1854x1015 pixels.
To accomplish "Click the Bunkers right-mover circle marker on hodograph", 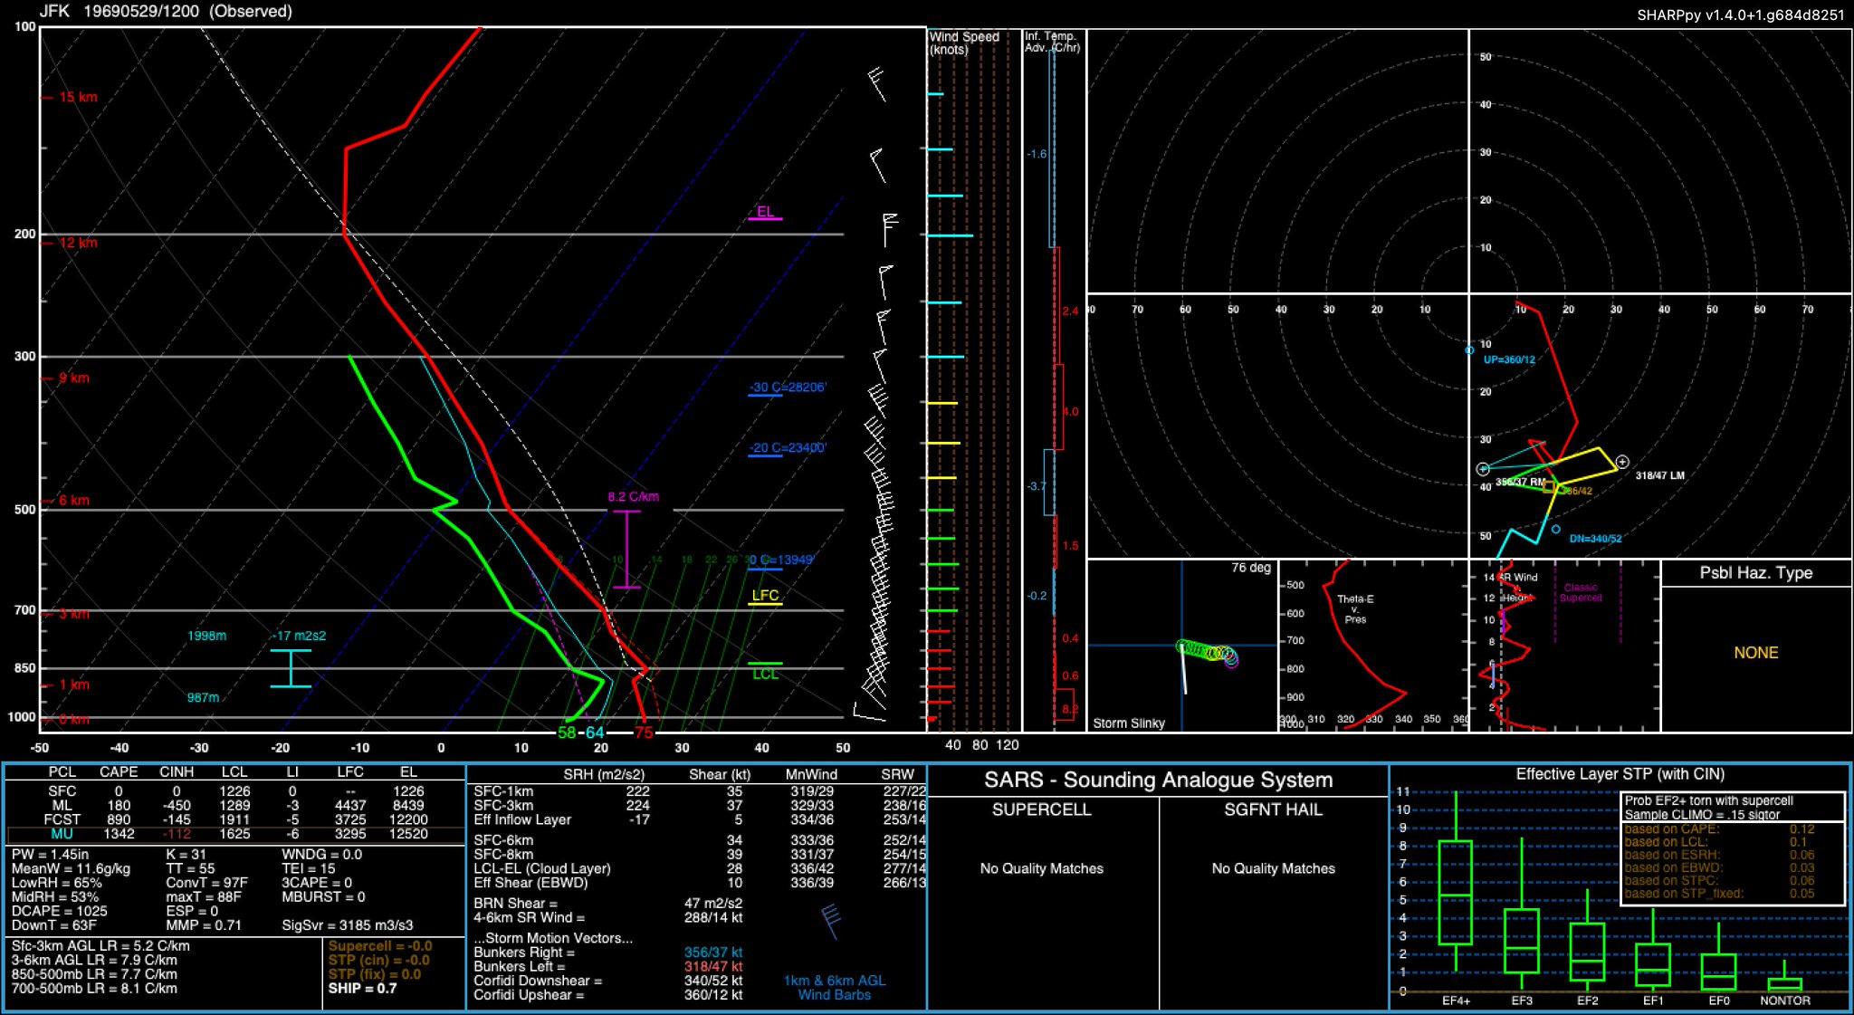I will pos(1483,469).
